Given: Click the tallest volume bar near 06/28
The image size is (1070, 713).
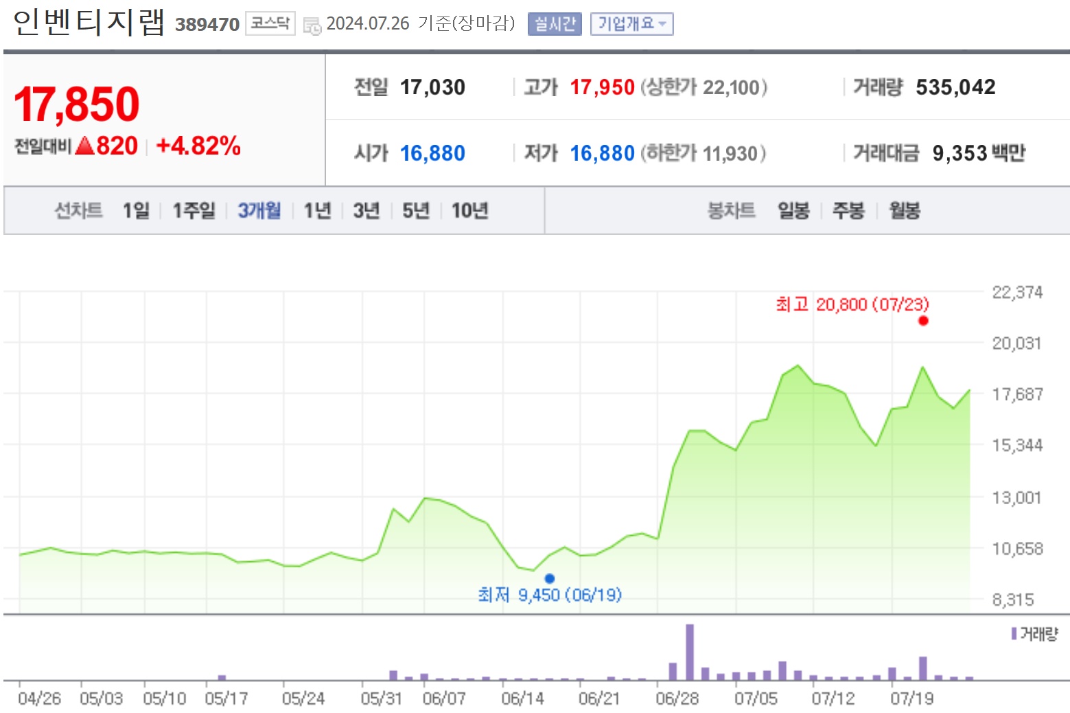Looking at the screenshot, I should coord(690,652).
